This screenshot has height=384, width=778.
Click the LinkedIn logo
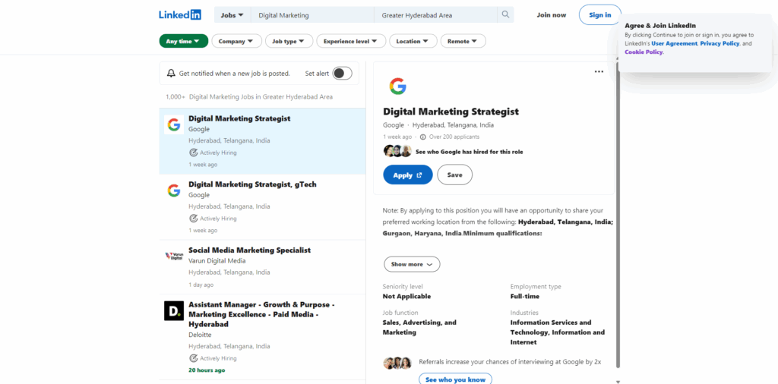coord(179,15)
